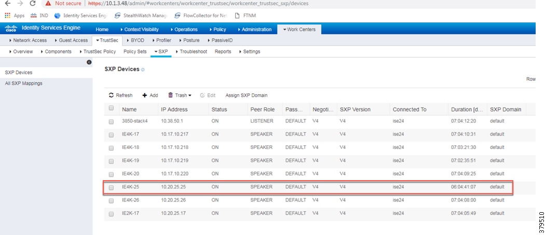The image size is (545, 235).
Task: Open TrustSec Settings menu
Action: point(249,52)
